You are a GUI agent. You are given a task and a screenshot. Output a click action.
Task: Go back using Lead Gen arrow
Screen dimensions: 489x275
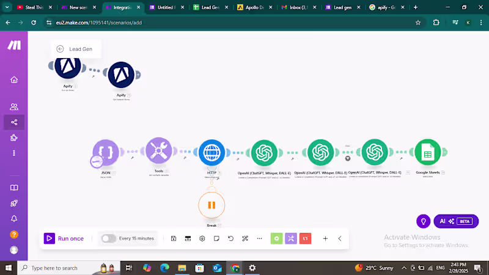[60, 49]
